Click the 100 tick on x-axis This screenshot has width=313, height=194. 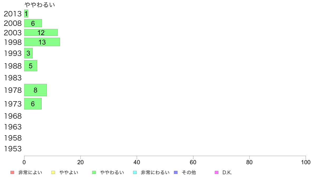pyautogui.click(x=306, y=162)
